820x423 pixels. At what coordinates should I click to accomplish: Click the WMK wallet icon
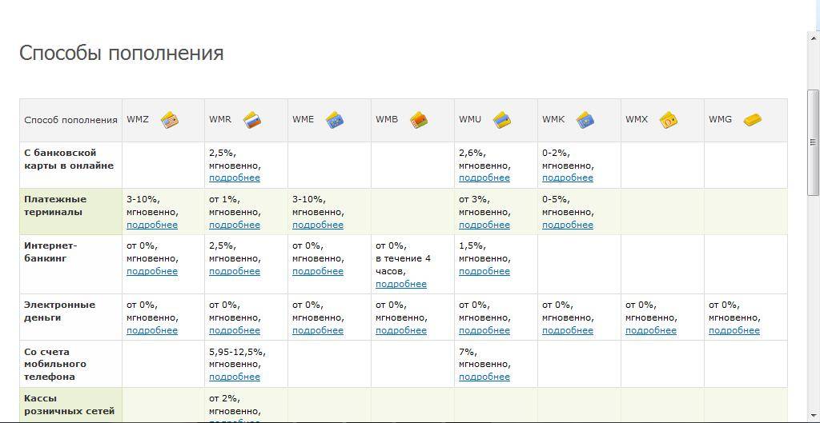click(585, 120)
